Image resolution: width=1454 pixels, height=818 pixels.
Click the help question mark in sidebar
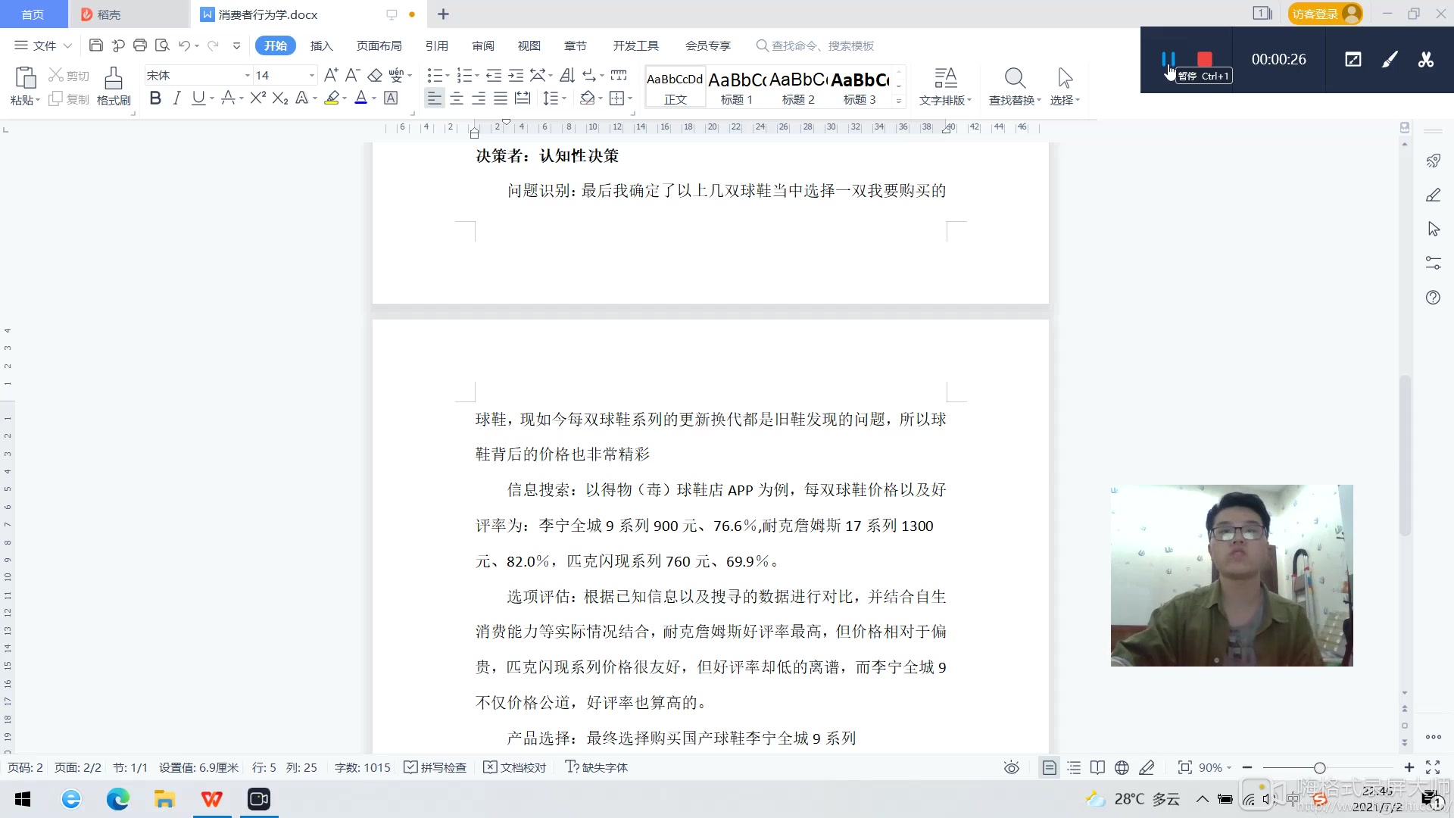tap(1433, 298)
